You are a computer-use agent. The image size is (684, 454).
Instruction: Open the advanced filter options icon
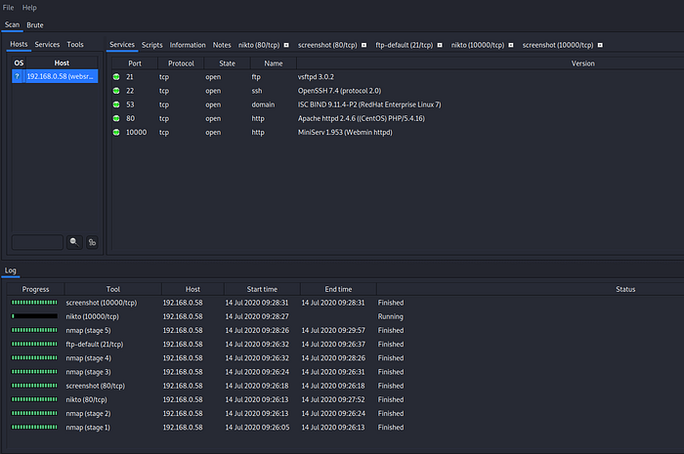point(92,242)
